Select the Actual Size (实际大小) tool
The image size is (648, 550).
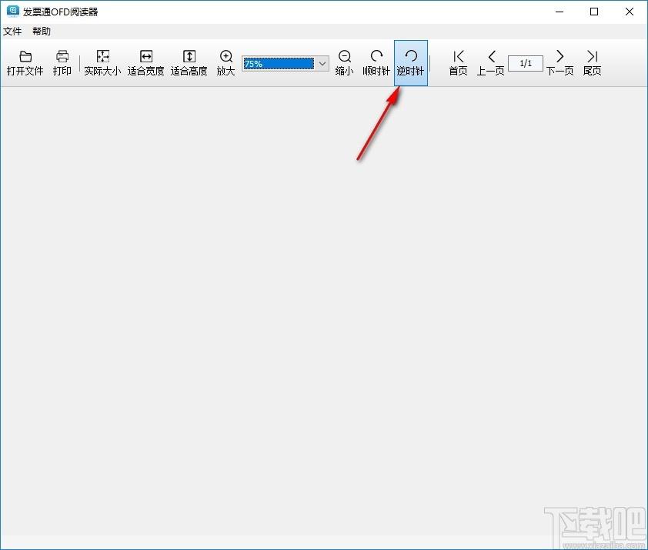(x=102, y=63)
